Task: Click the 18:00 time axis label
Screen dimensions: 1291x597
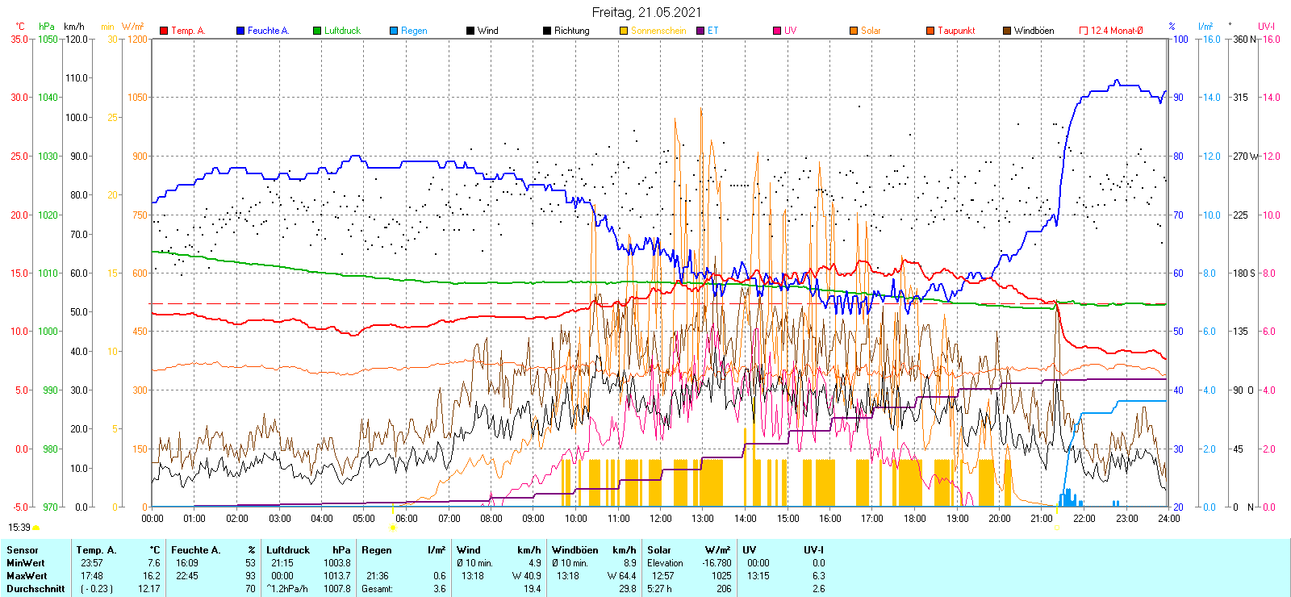Action: click(x=915, y=519)
